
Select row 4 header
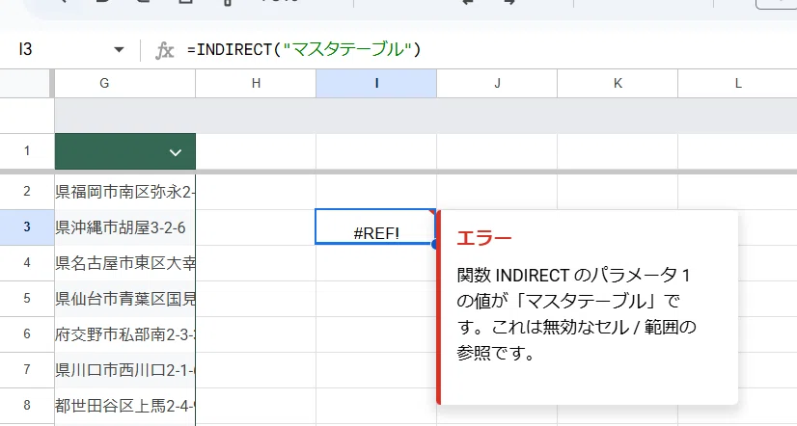coord(27,262)
